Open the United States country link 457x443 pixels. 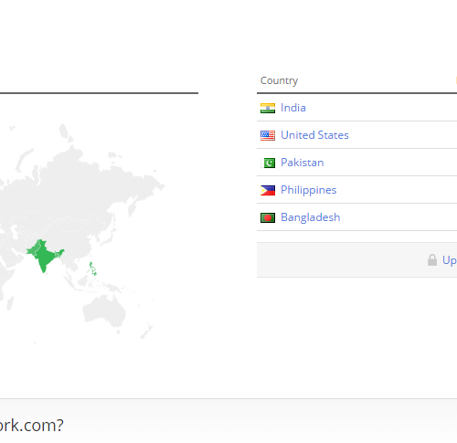pos(314,135)
